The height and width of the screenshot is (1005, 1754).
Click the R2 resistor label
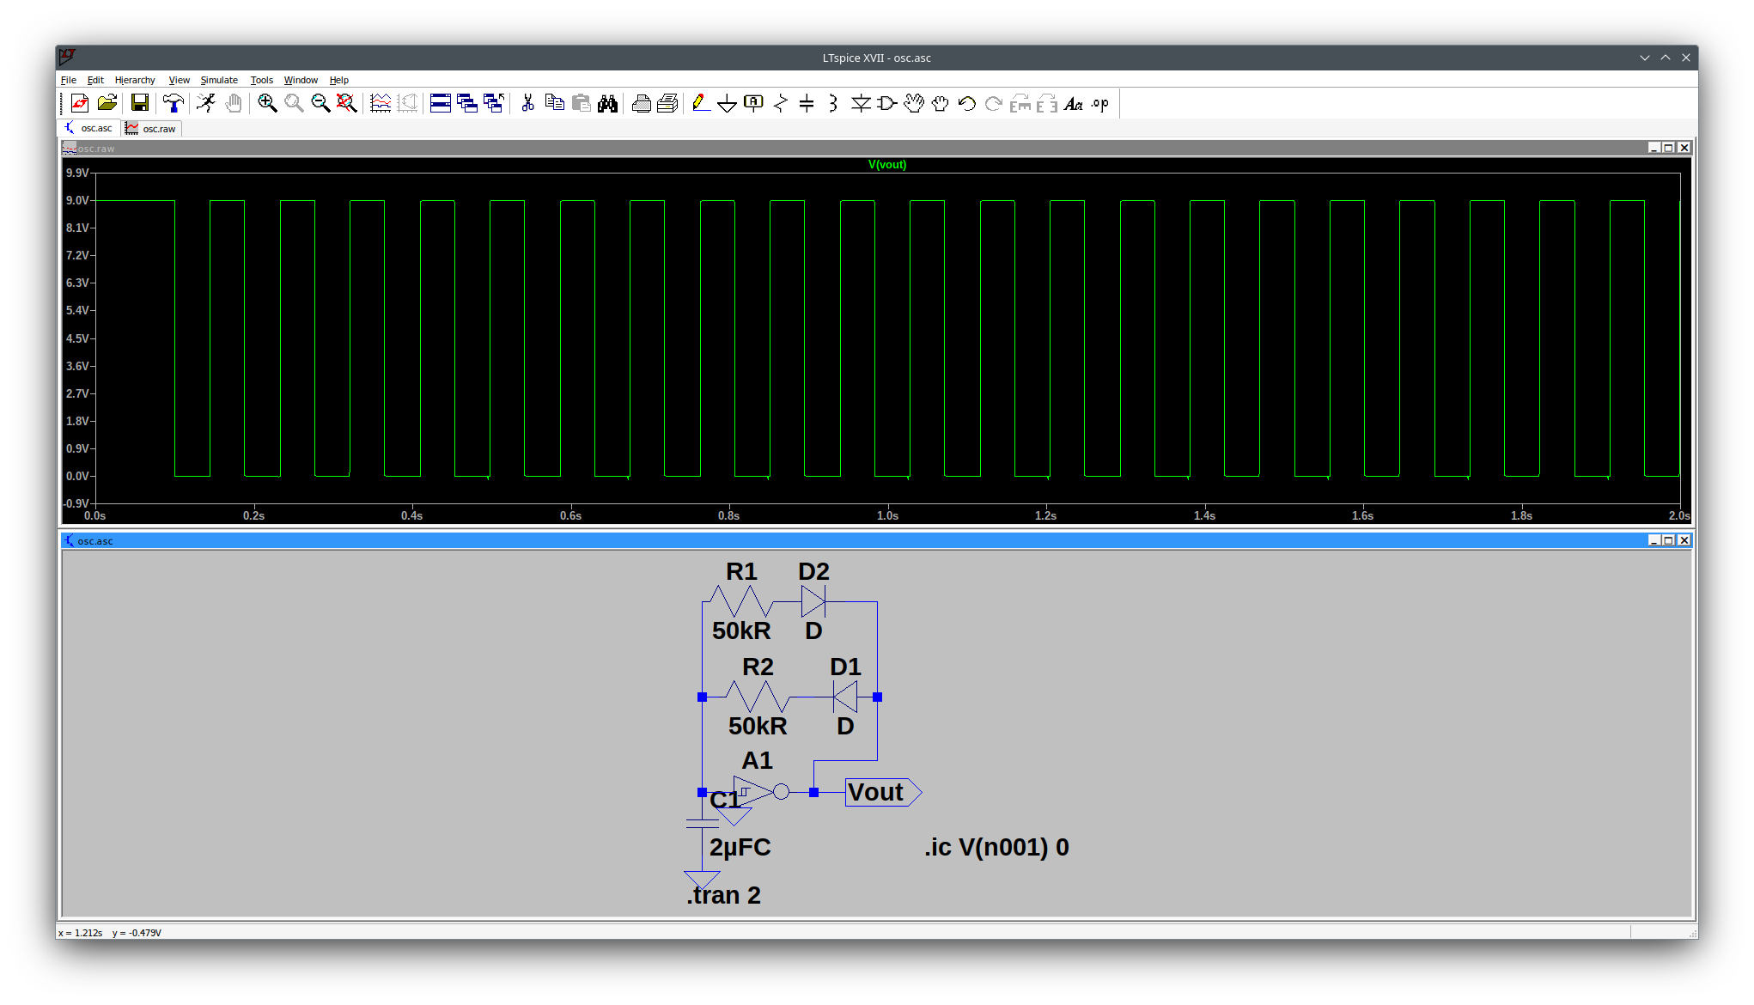pos(758,667)
